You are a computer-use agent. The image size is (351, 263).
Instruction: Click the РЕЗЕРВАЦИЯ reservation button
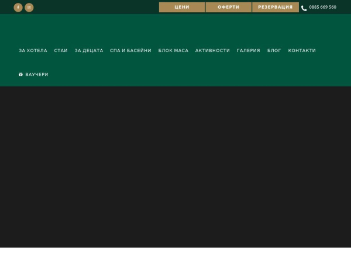coord(276,7)
